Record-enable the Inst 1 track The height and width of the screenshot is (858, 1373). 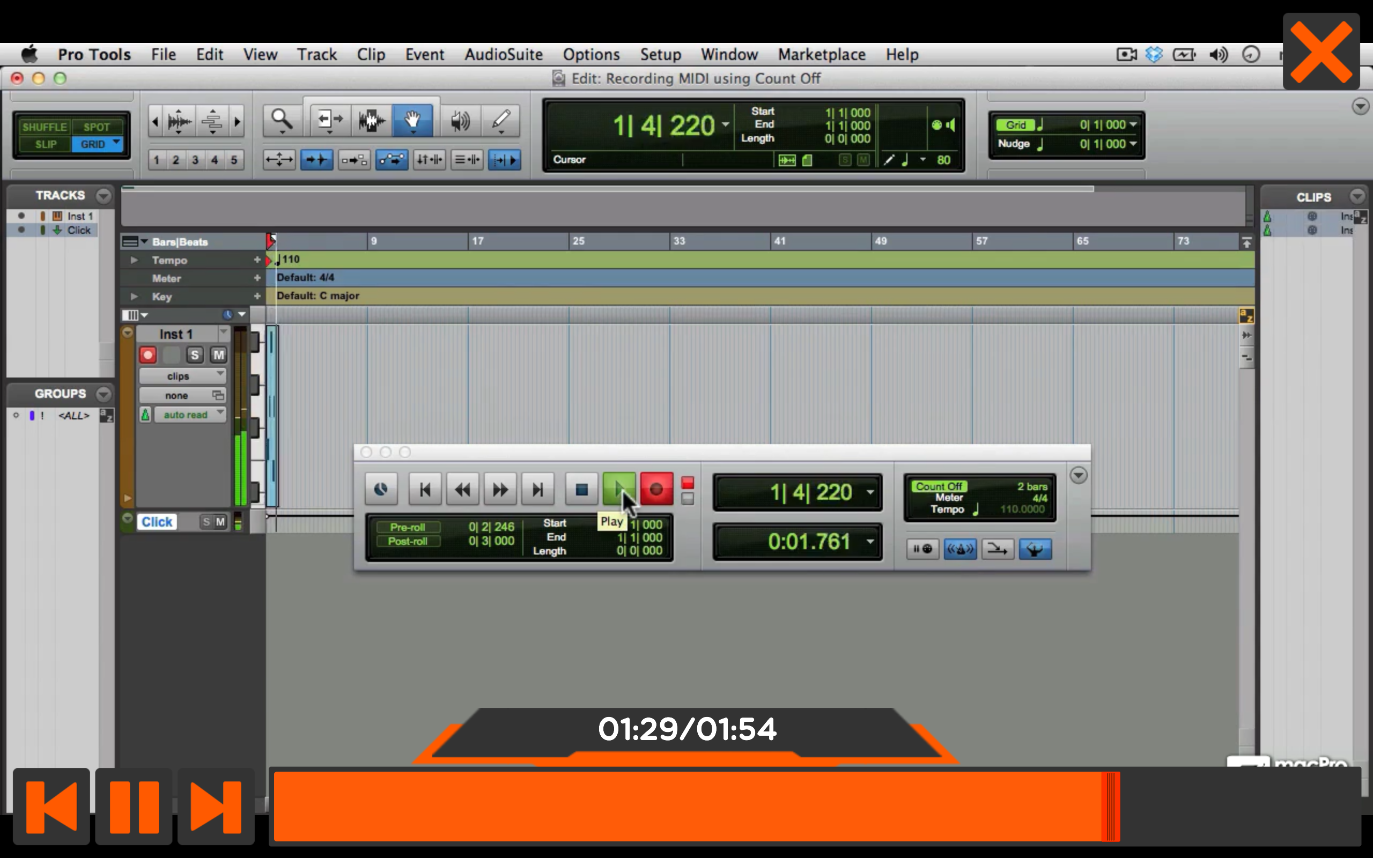coord(147,354)
